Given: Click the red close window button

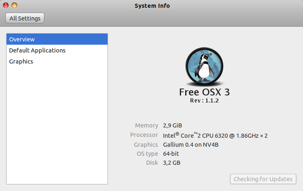Looking at the screenshot, I should click(x=6, y=5).
